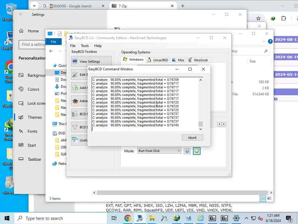
Task: Click the Edit Boot Menu toolbox icon
Action: [75, 74]
